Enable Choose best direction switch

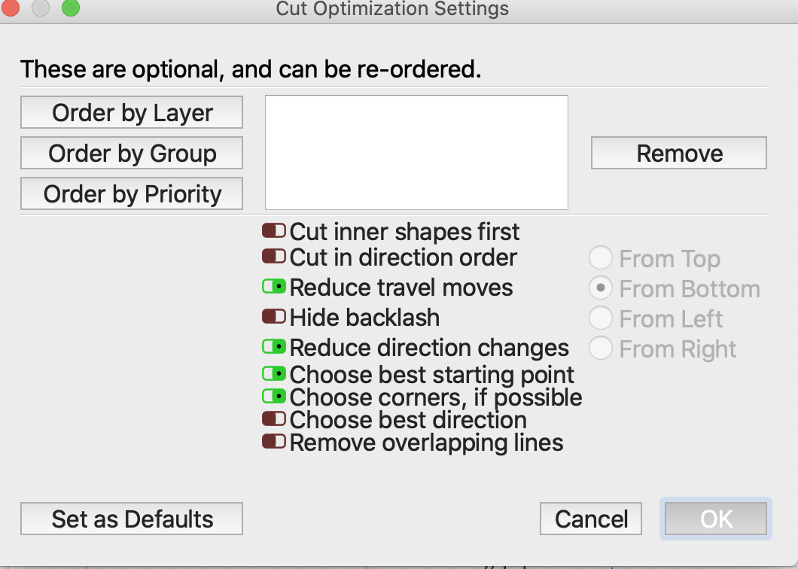coord(274,419)
